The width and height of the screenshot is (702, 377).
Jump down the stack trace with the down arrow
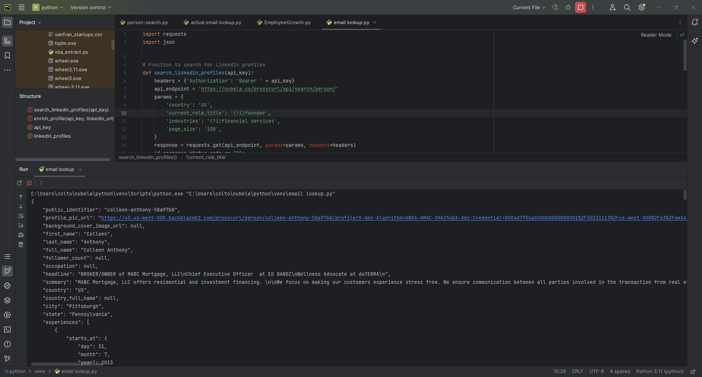pos(21,206)
